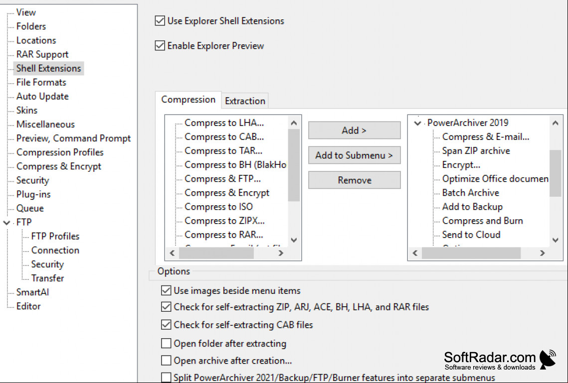Select the Security item above Plug-ins
The width and height of the screenshot is (568, 383).
pyautogui.click(x=32, y=180)
